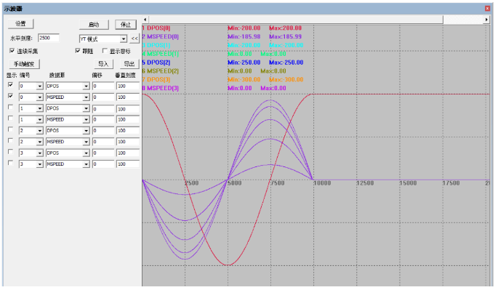Uncheck display checkbox for DPOS axis 0 row

pyautogui.click(x=10, y=85)
